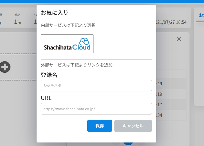Close the background panel with X icon
The image size is (204, 146).
(179, 39)
